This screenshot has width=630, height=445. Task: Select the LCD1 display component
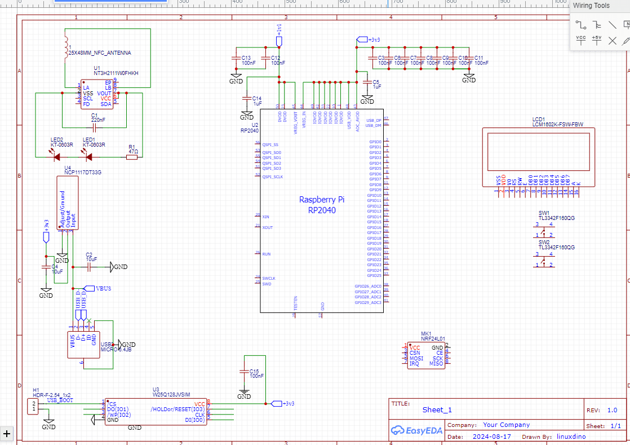[x=538, y=157]
